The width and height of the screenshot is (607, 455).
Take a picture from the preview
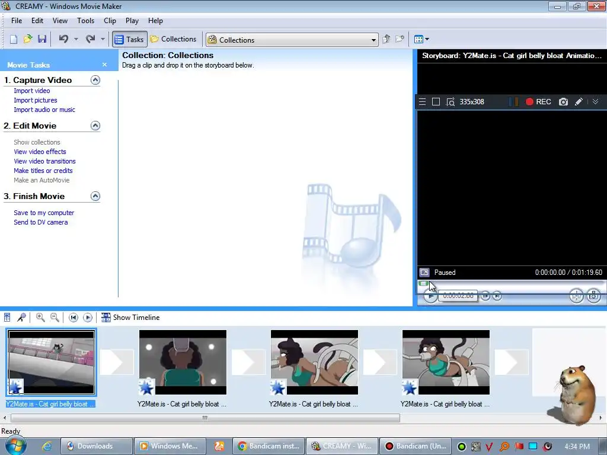(594, 296)
